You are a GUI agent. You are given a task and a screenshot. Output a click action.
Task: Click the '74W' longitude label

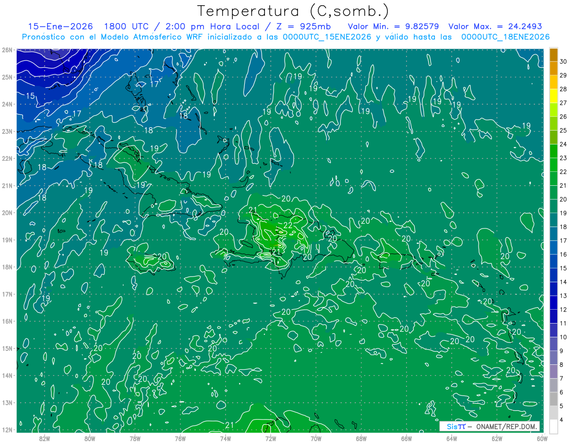[226, 439]
